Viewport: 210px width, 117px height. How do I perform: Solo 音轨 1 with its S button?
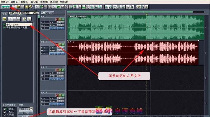click(60, 19)
